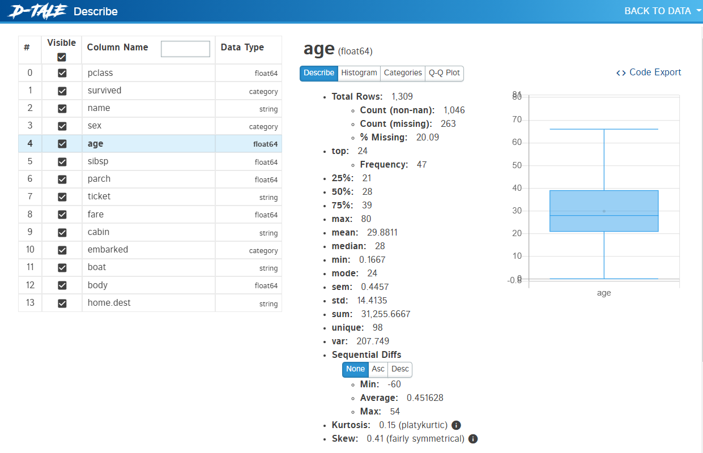Click the Skew info icon
The width and height of the screenshot is (703, 453).
pyautogui.click(x=473, y=439)
